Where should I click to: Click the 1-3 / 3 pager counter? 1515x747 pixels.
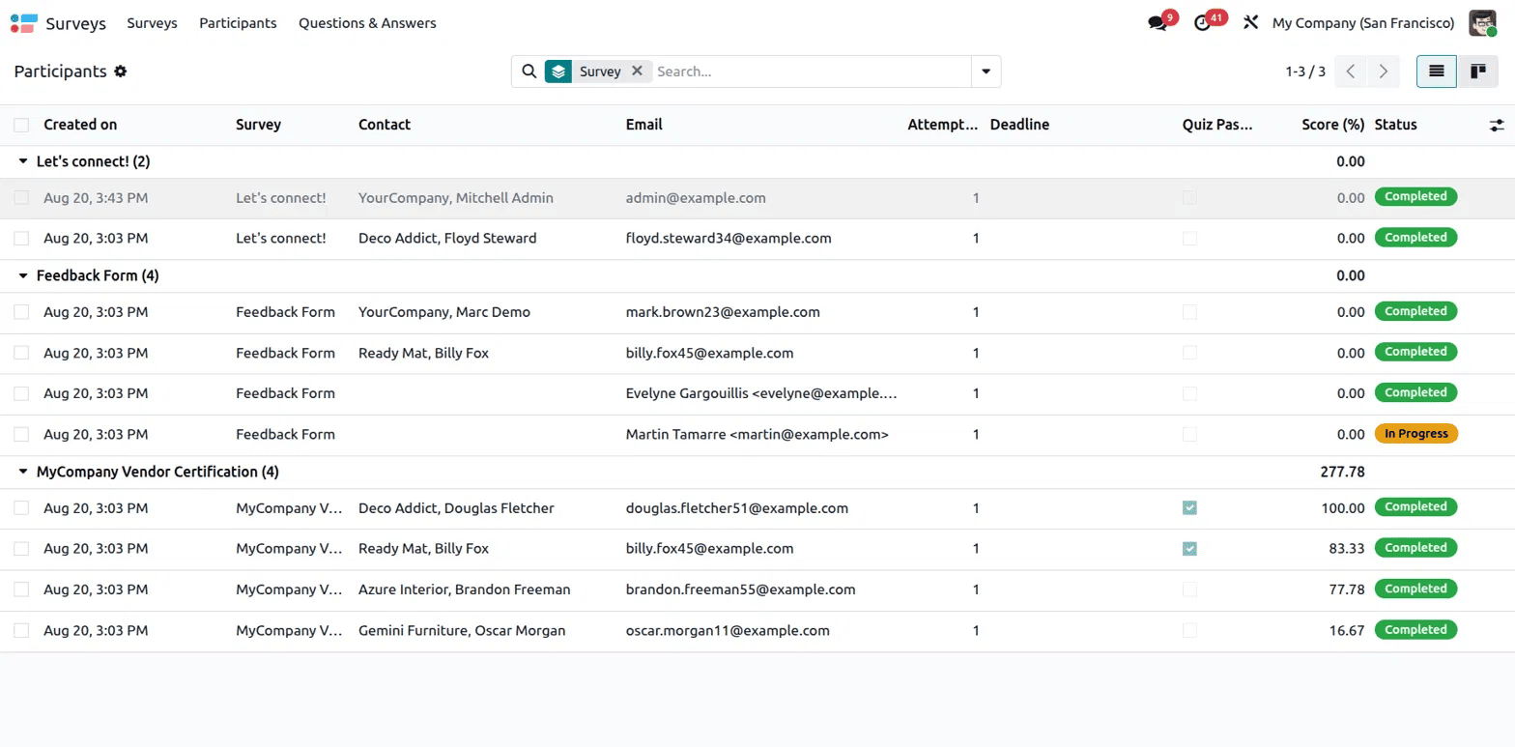pyautogui.click(x=1305, y=72)
